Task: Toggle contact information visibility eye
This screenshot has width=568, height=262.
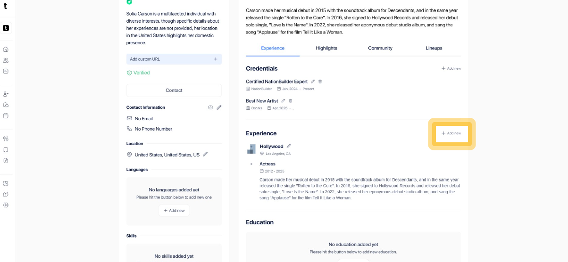Action: [x=210, y=107]
